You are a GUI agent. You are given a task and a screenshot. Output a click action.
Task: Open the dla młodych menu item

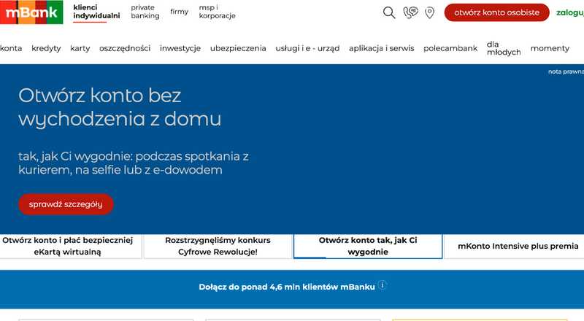click(504, 48)
